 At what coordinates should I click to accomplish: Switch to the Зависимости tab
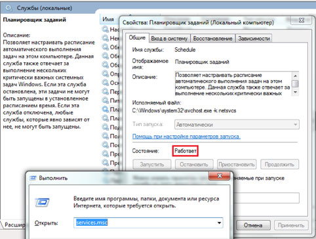[254, 39]
